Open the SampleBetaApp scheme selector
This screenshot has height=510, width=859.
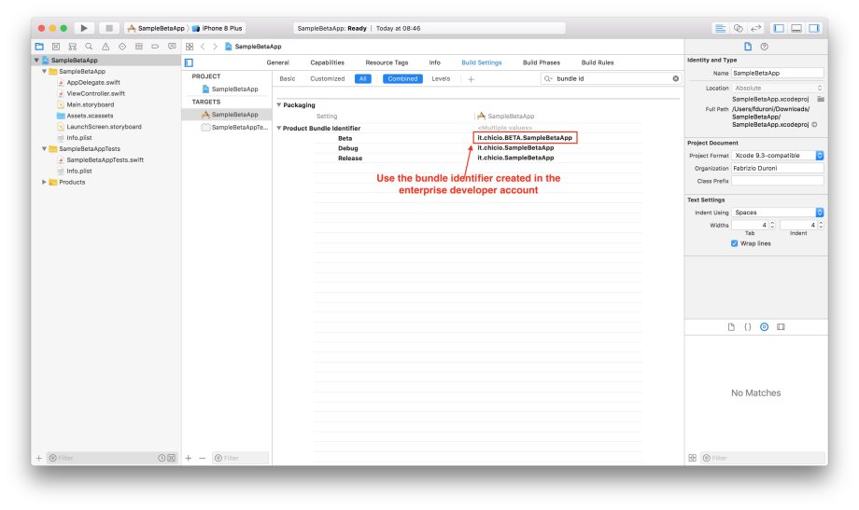point(156,29)
